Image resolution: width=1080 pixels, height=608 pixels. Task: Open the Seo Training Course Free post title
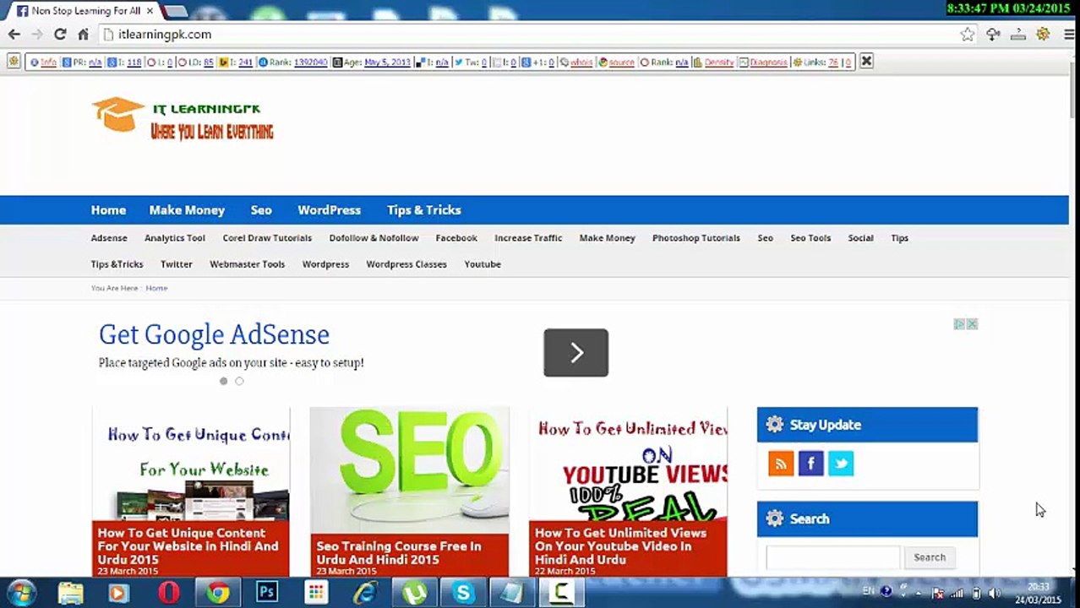399,553
